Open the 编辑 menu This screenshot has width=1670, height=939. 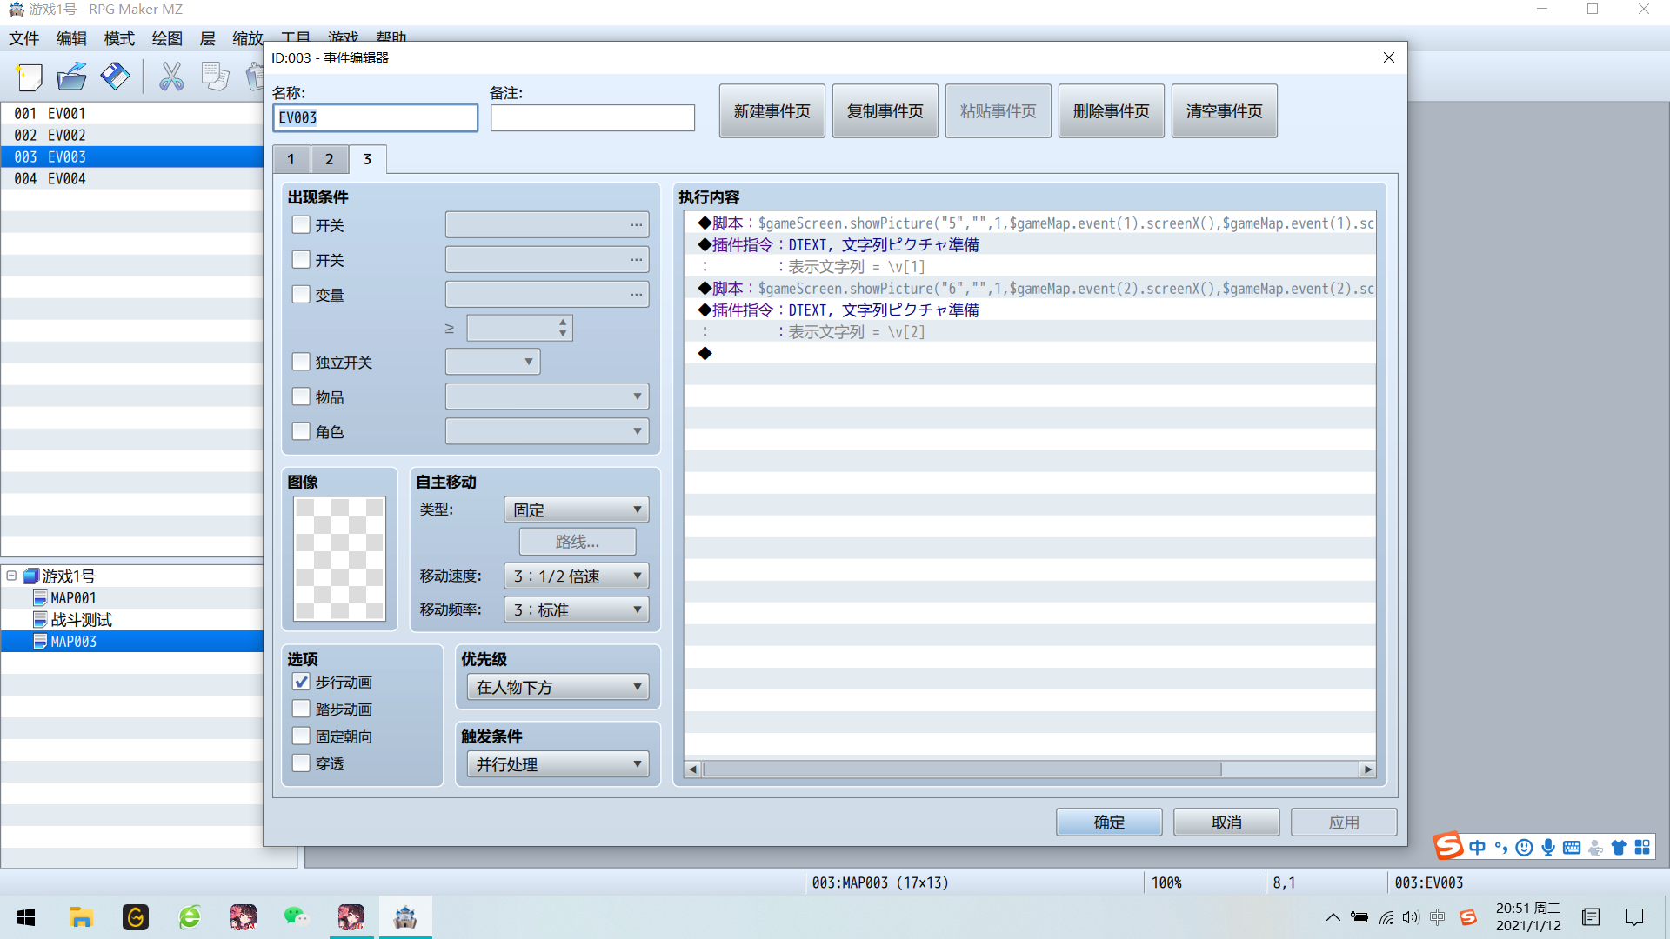[x=71, y=38]
